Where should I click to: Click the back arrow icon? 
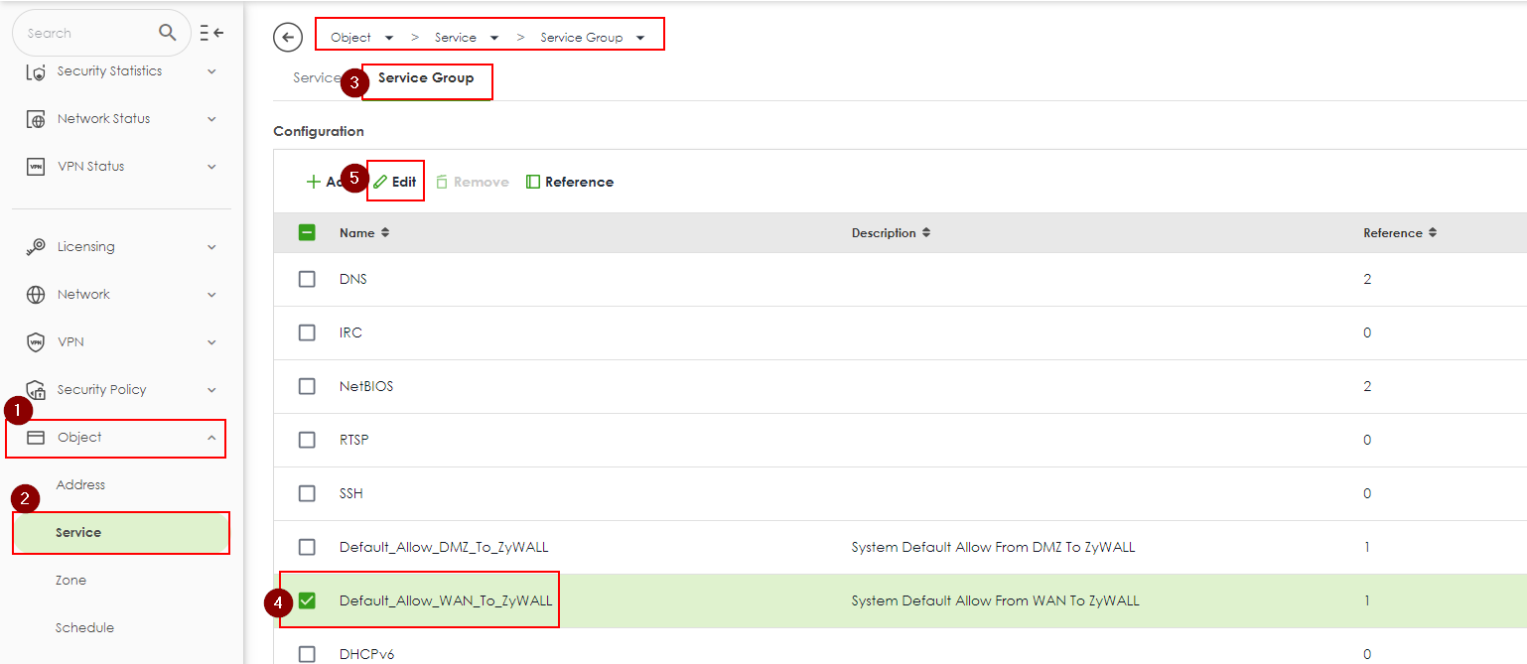click(x=287, y=38)
